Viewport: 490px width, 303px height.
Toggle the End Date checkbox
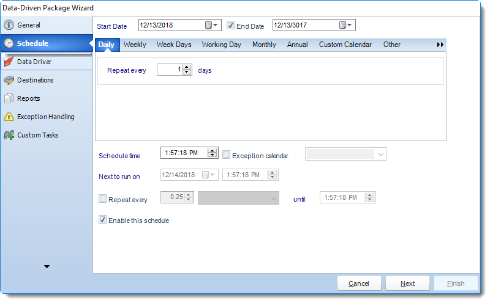[231, 25]
